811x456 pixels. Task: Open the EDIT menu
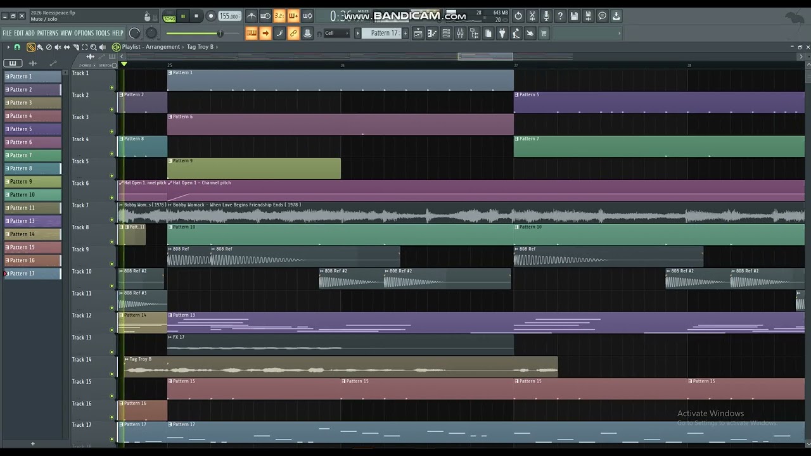pyautogui.click(x=19, y=33)
